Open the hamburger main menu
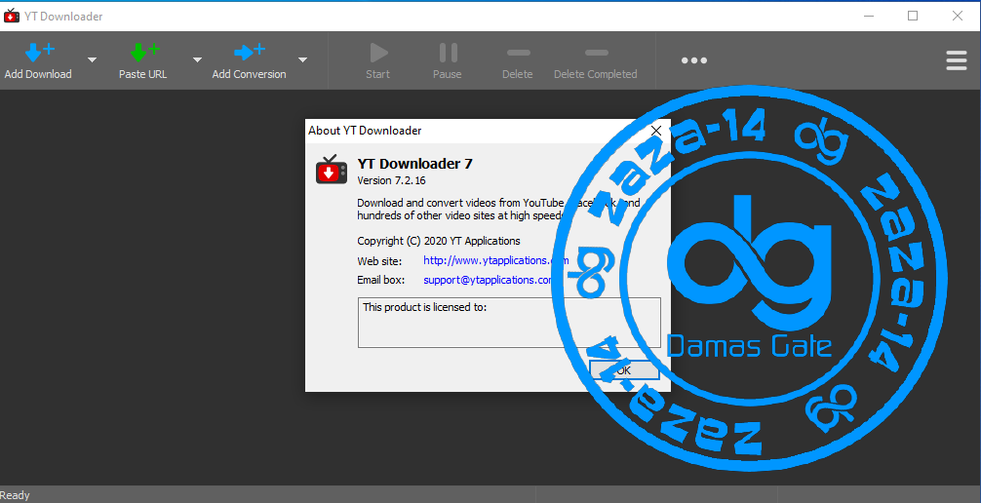Screen dimensions: 981x503 pyautogui.click(x=957, y=60)
